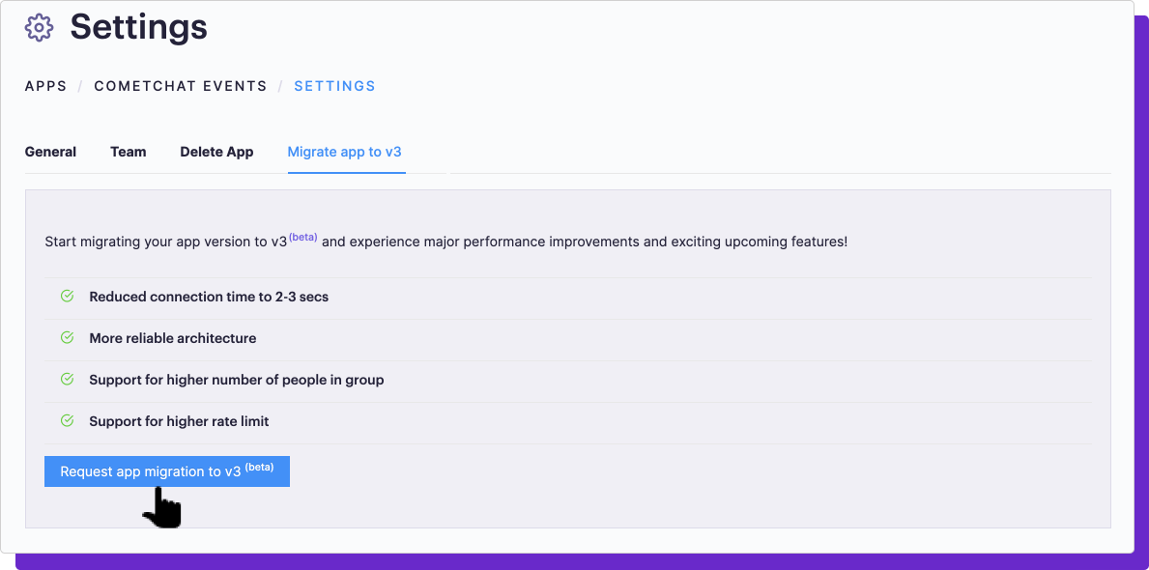Request app migration to v3 beta

pyautogui.click(x=167, y=471)
